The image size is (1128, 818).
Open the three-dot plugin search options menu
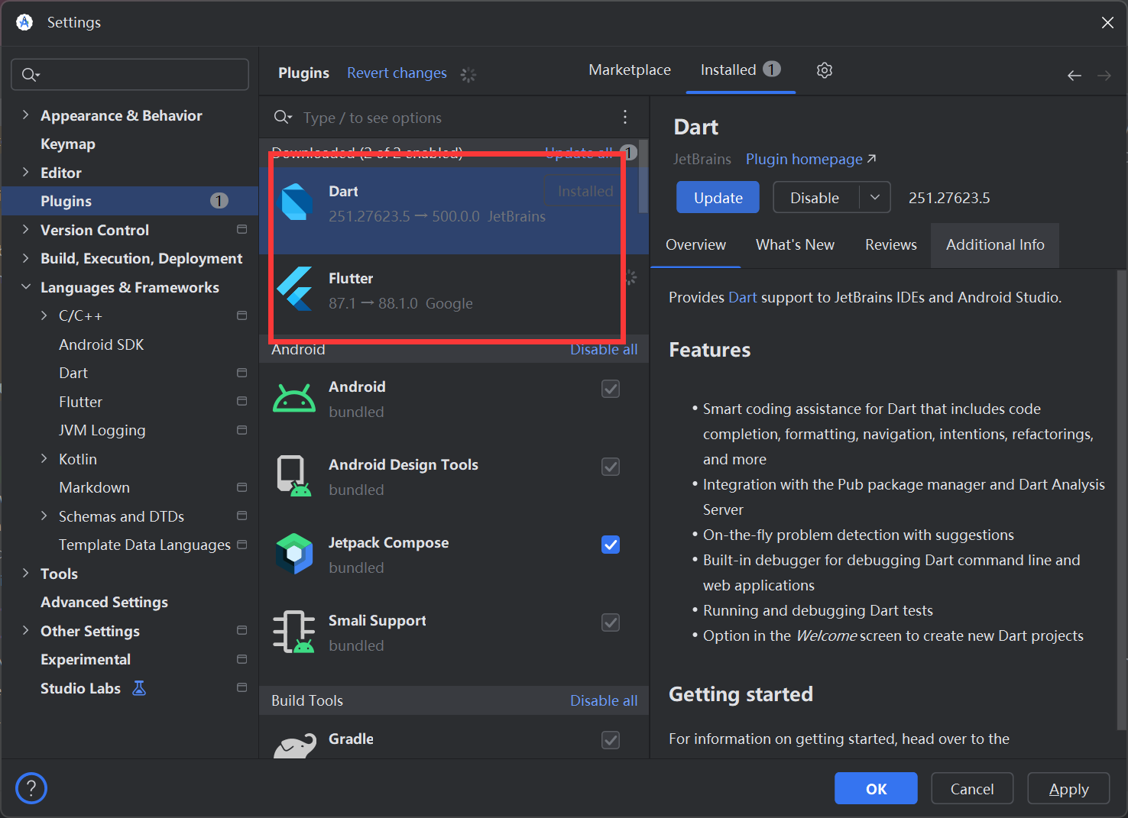(625, 117)
